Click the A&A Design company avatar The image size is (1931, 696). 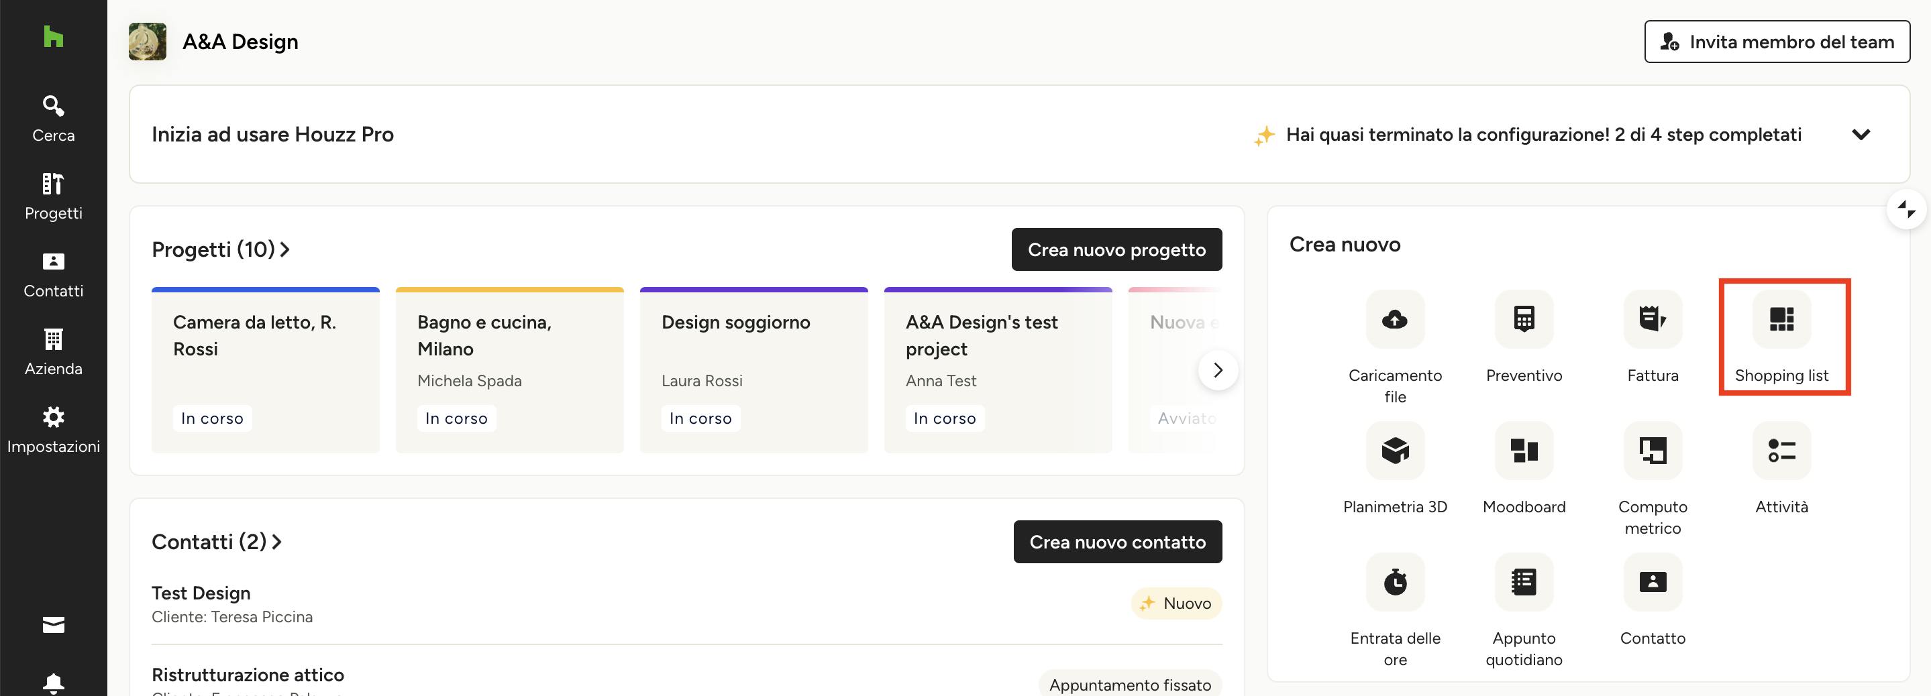(x=147, y=41)
